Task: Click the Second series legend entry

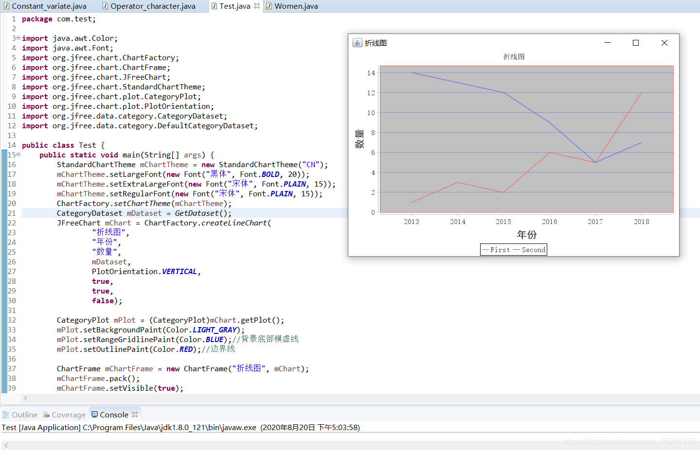Action: coord(529,250)
